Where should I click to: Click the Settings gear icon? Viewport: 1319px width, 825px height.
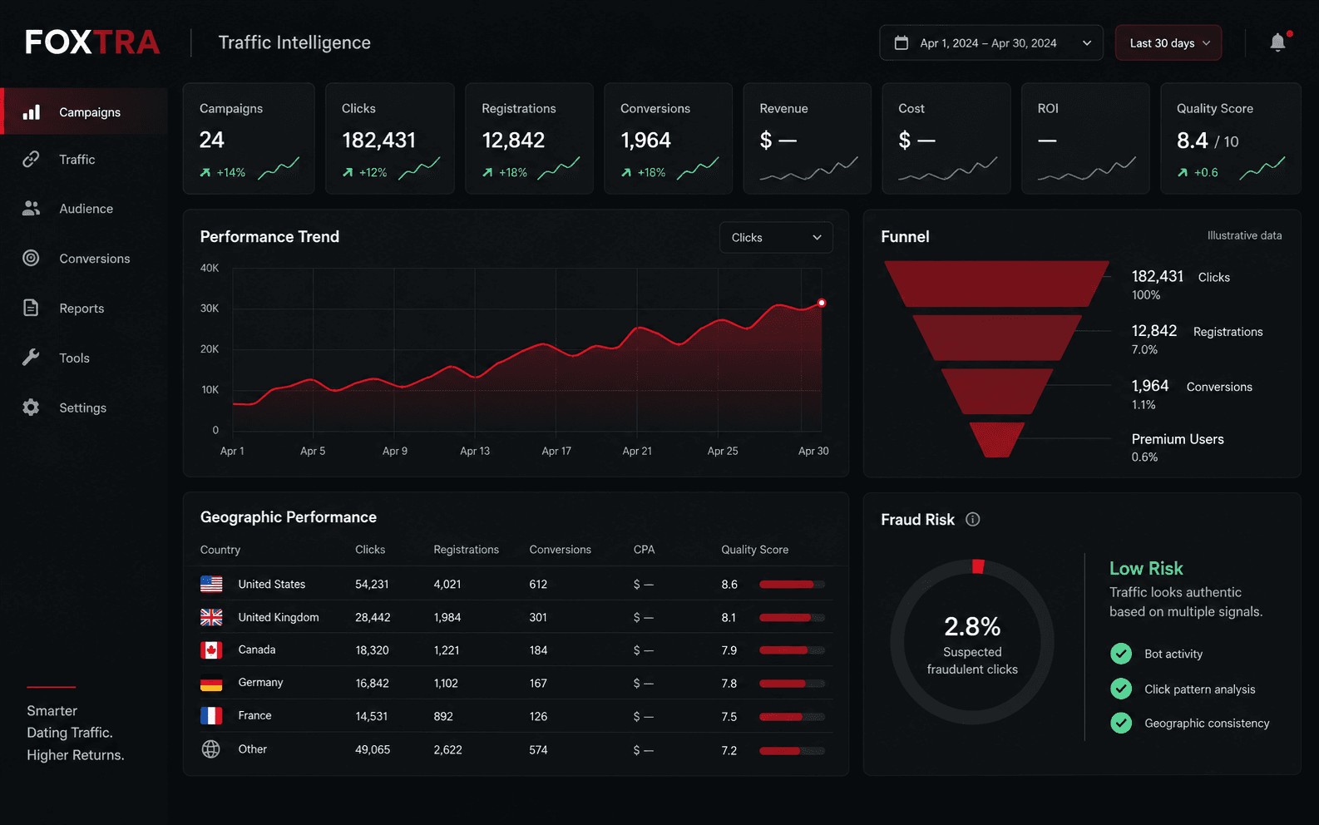(31, 408)
